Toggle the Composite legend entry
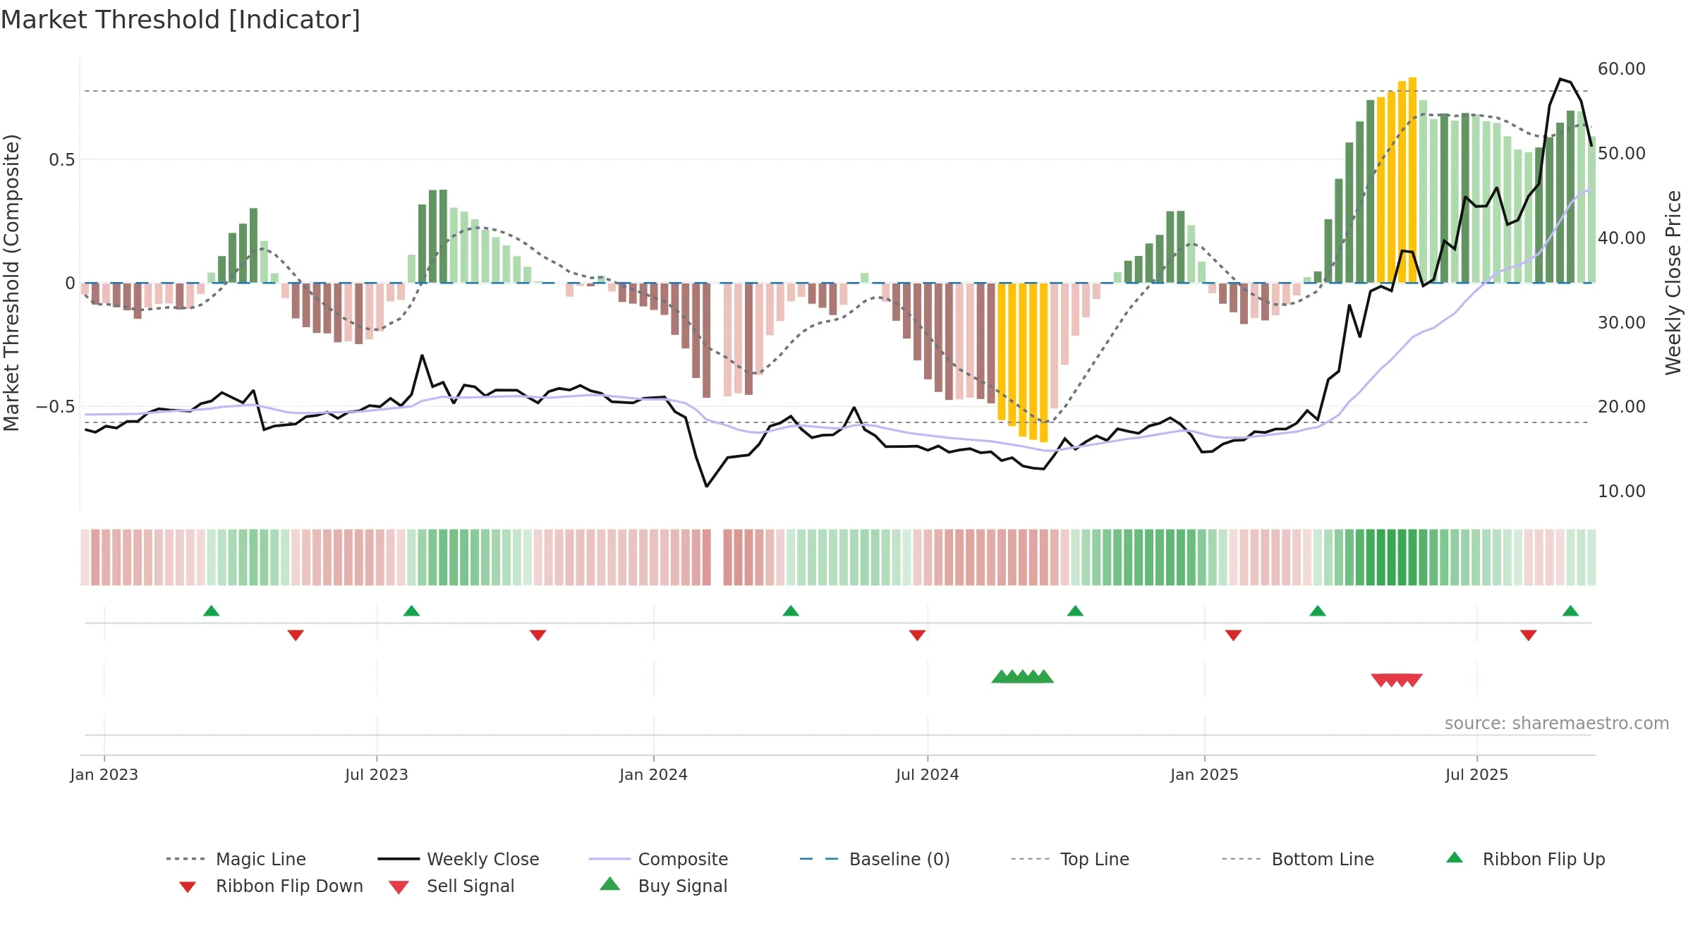 (x=658, y=859)
